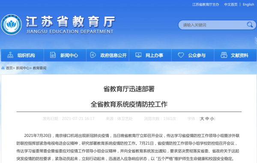Go to 中文首页 link
257x163 pixels.
231,4
